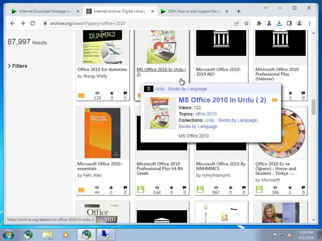Screen dimensions: 322x241
Task: Click the author line by Fehl, Alec
Action: point(90,175)
